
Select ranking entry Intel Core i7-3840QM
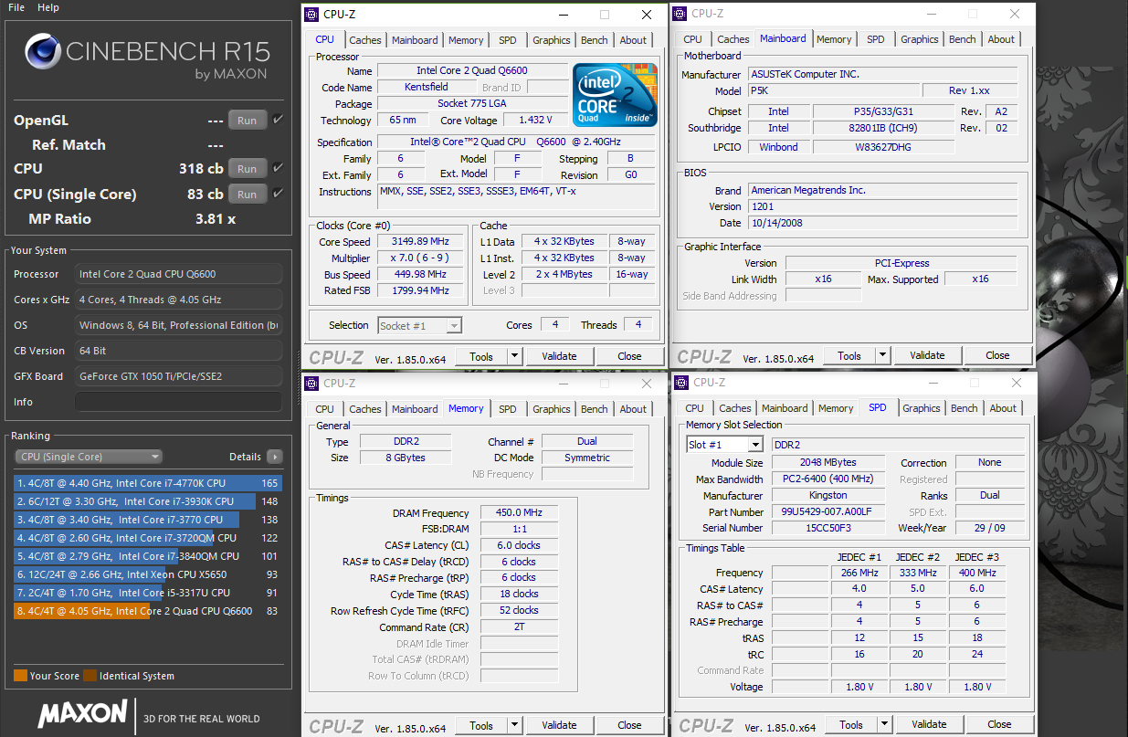coord(148,556)
